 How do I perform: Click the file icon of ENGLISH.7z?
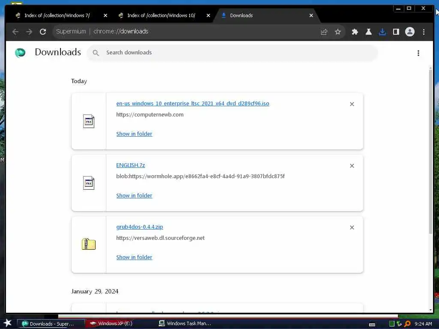click(89, 183)
